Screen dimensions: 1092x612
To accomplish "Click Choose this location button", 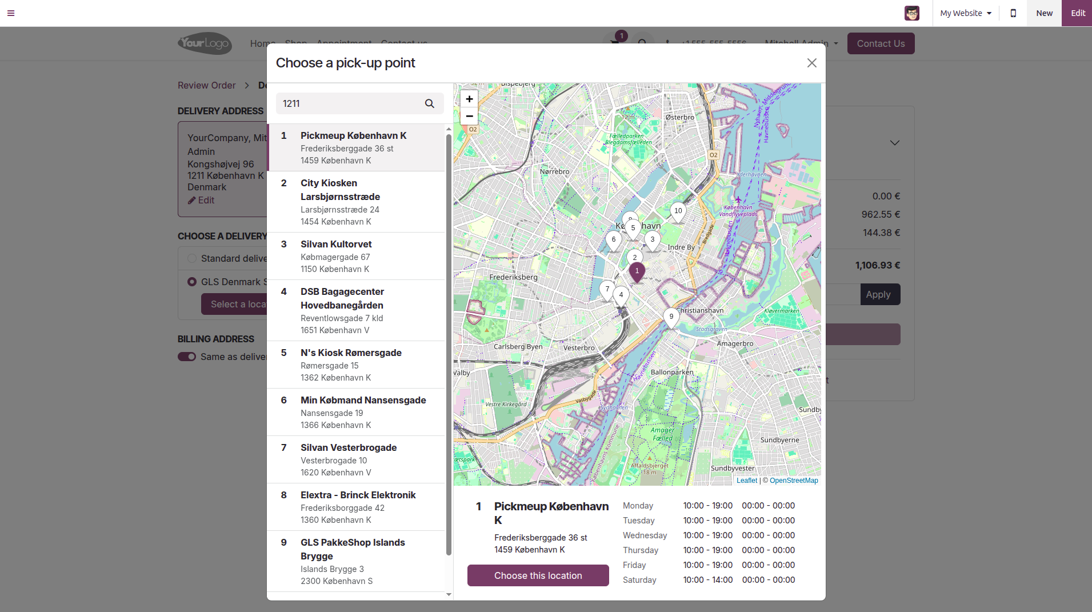I will 538,575.
